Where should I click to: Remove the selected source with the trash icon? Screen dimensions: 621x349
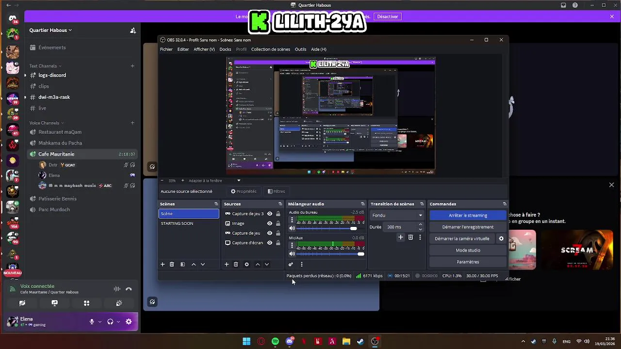(236, 264)
